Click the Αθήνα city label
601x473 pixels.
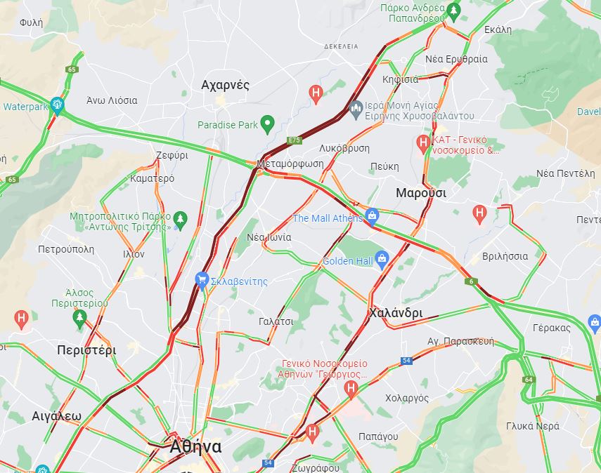pos(196,446)
